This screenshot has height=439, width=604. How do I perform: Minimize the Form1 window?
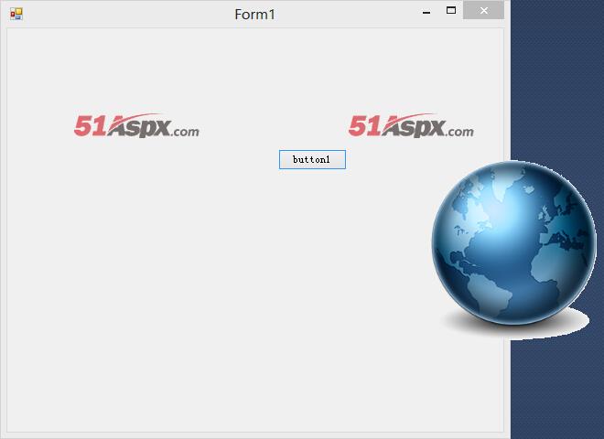pyautogui.click(x=426, y=12)
